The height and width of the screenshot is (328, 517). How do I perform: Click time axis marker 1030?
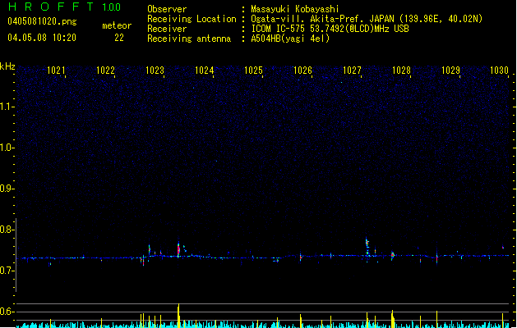[499, 71]
